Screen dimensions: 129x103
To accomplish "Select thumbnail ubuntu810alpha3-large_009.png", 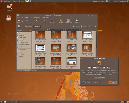I will click(x=40, y=35).
